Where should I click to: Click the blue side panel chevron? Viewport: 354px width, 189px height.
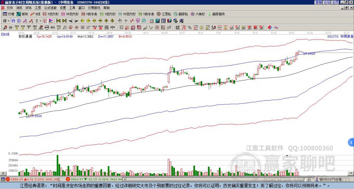pos(351,142)
